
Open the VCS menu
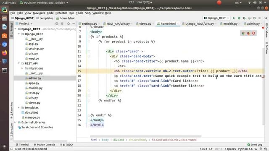click(88, 13)
